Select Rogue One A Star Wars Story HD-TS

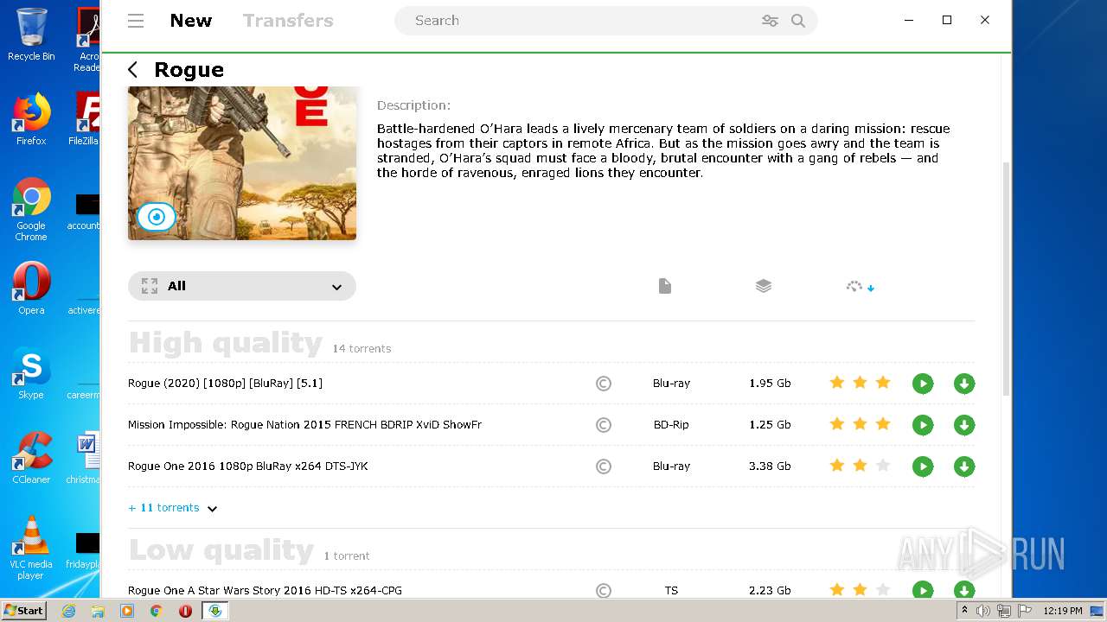click(265, 590)
